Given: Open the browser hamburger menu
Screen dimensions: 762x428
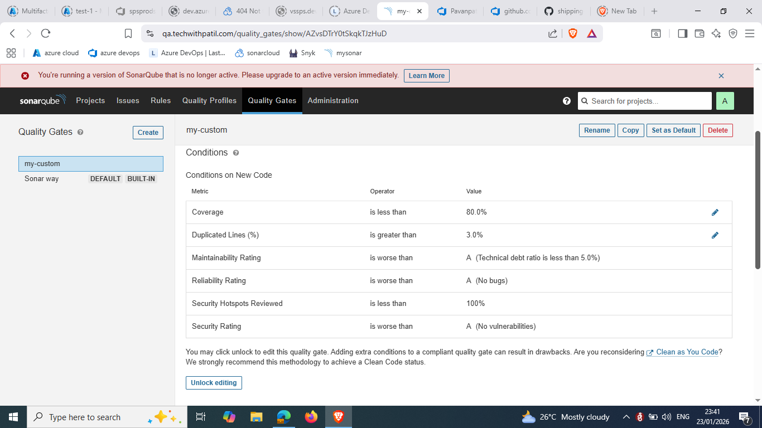Looking at the screenshot, I should coord(750,33).
